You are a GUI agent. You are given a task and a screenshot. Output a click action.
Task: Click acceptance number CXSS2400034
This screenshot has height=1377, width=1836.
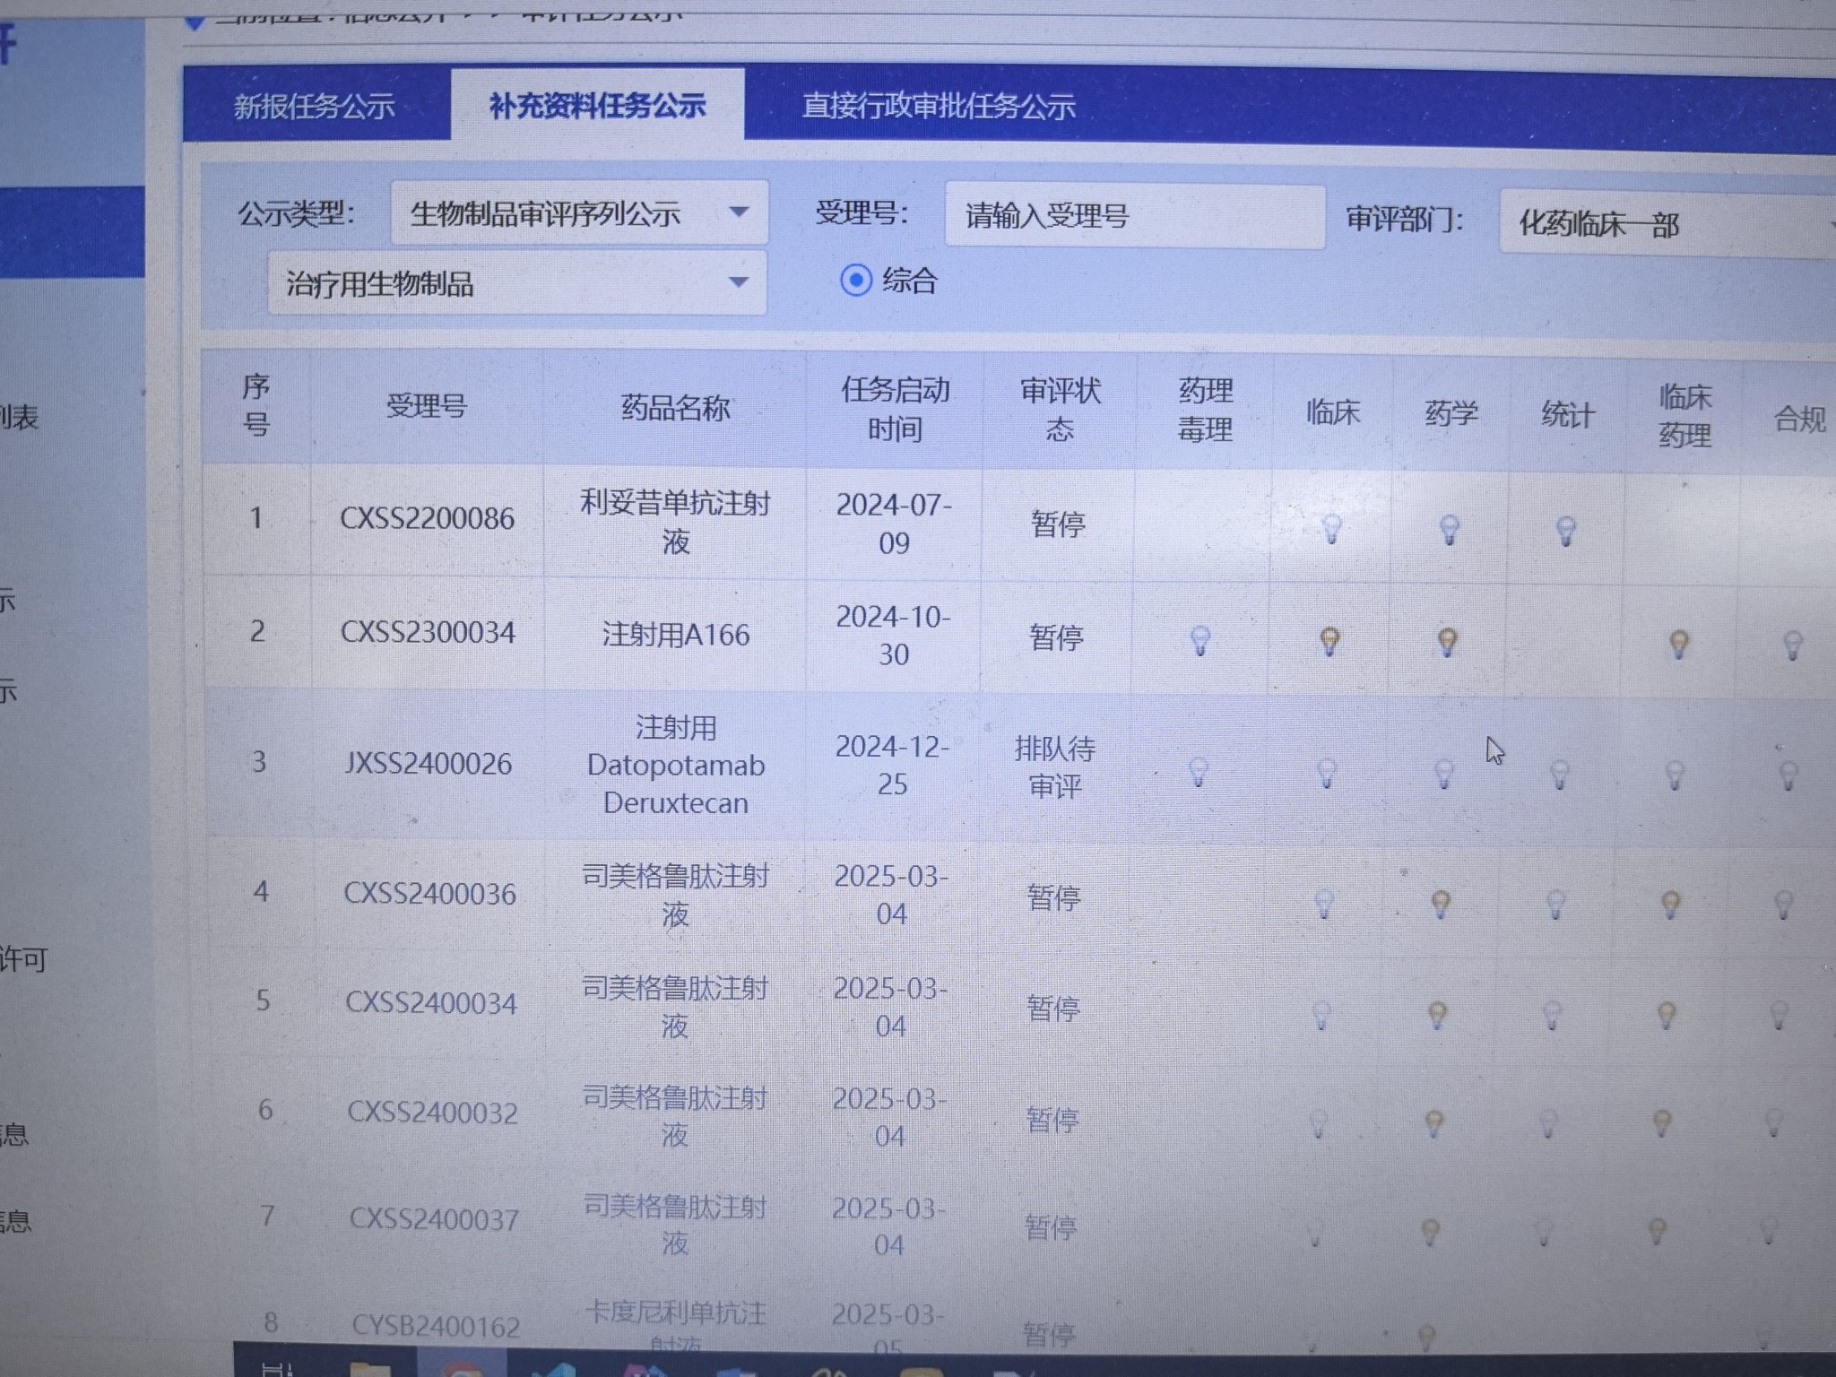point(431,1002)
